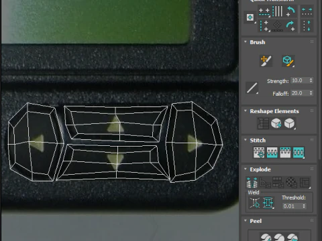Click the Linear Align vertical bars icon
This screenshot has width=322, height=241.
[x=278, y=11]
